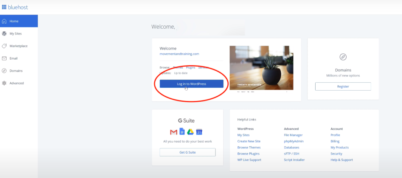Click the bluehost wordmark in header
Image resolution: width=402 pixels, height=178 pixels.
pyautogui.click(x=18, y=7)
